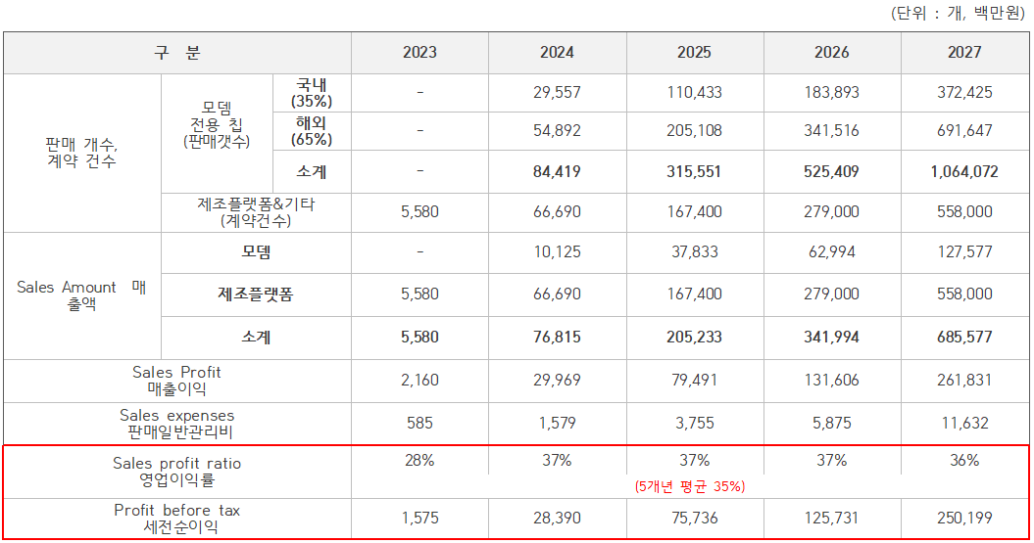
Task: Select the Sales Profit 매출이익 row label
Action: pyautogui.click(x=177, y=381)
